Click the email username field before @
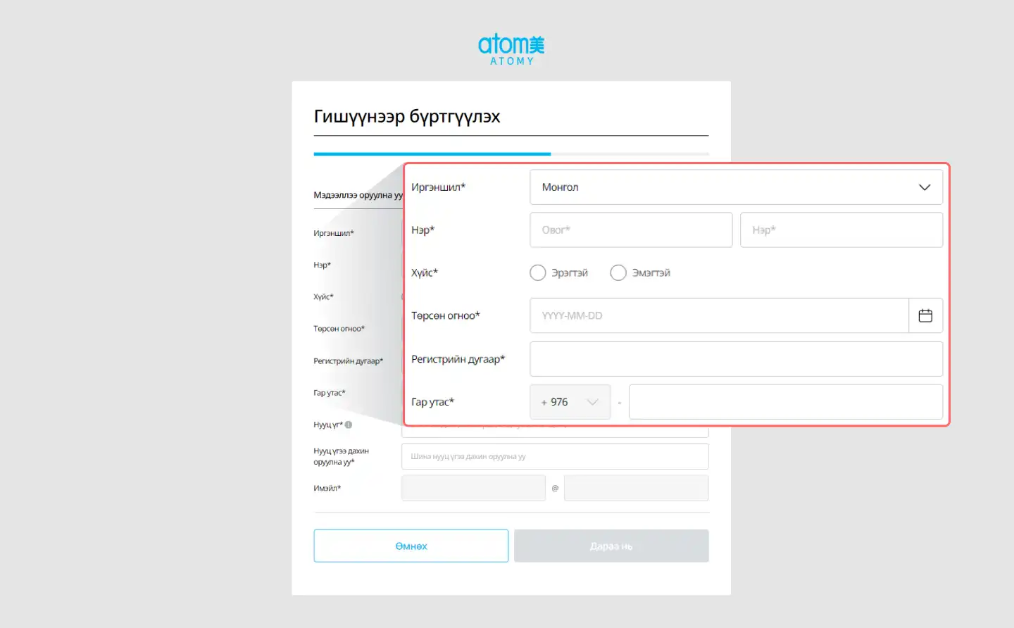1014x628 pixels. coord(473,488)
